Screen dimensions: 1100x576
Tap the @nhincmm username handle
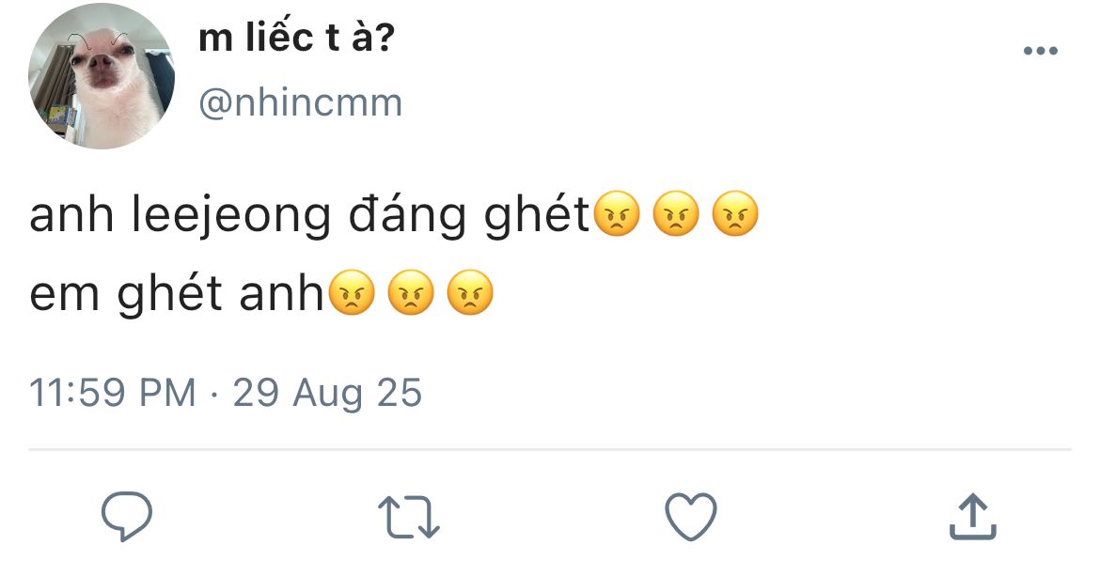pyautogui.click(x=301, y=101)
